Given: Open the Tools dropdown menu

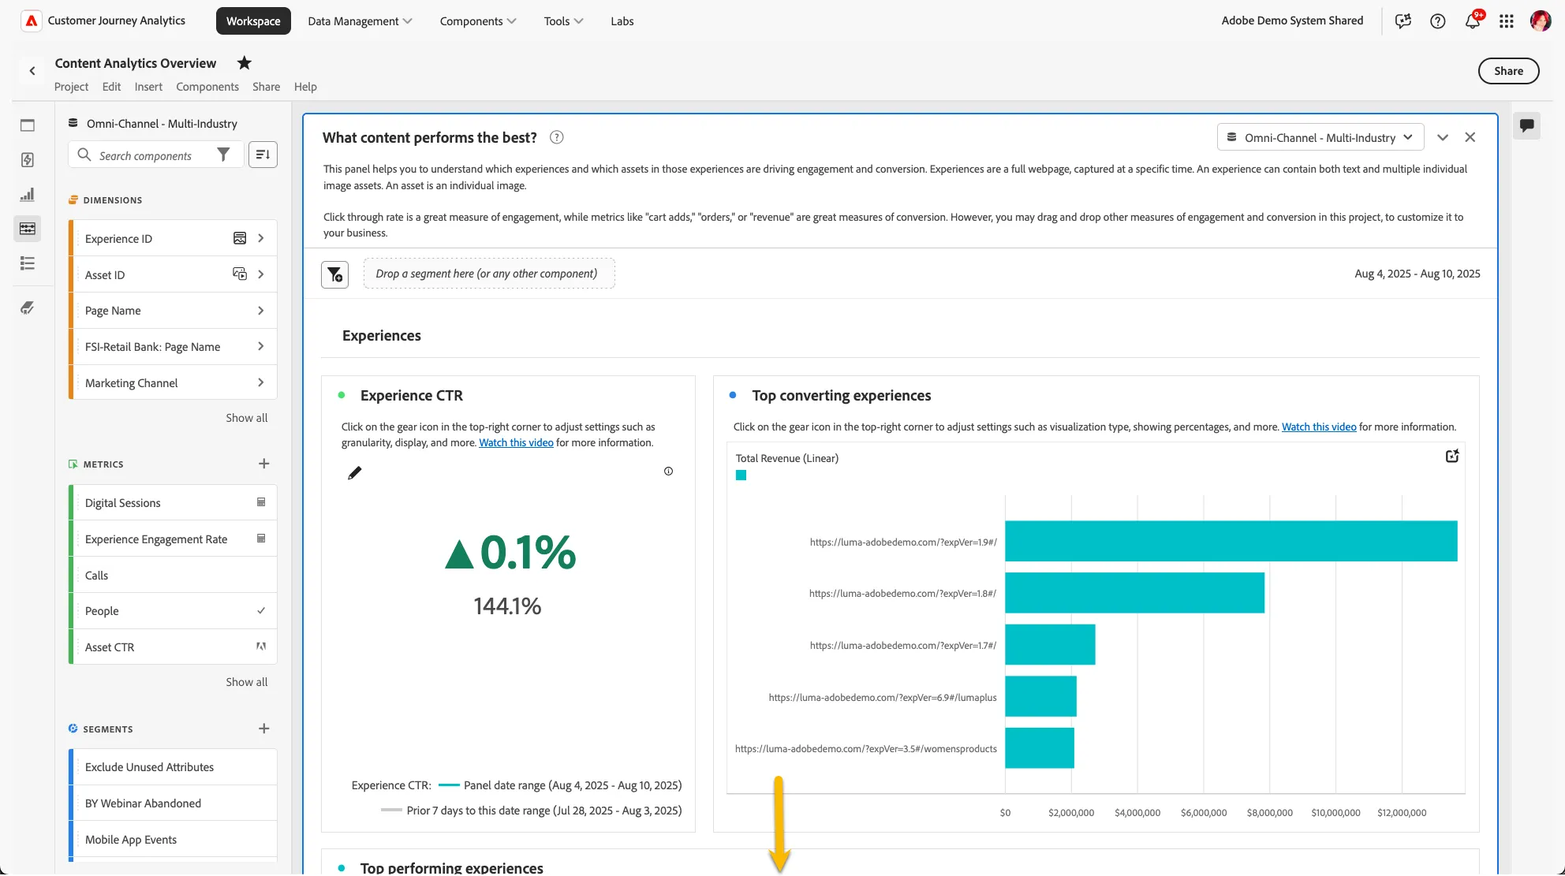Looking at the screenshot, I should pyautogui.click(x=563, y=21).
